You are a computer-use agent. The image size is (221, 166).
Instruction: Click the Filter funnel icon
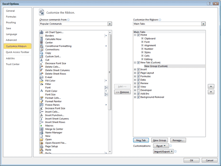pyautogui.click(x=42, y=84)
